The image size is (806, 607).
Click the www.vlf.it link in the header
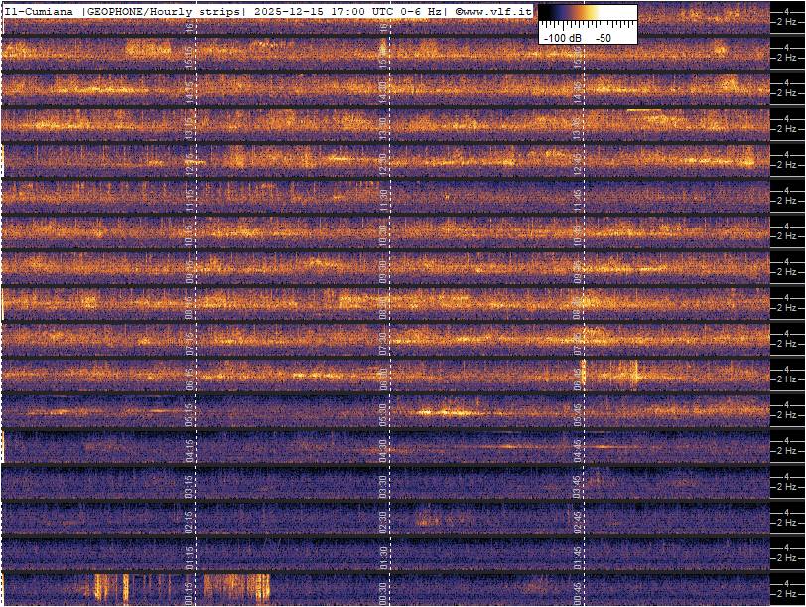(x=496, y=10)
